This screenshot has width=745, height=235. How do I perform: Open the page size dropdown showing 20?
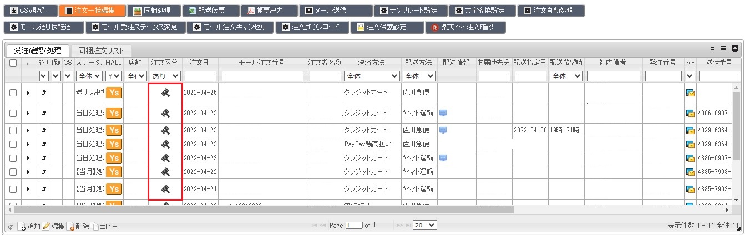click(x=425, y=226)
